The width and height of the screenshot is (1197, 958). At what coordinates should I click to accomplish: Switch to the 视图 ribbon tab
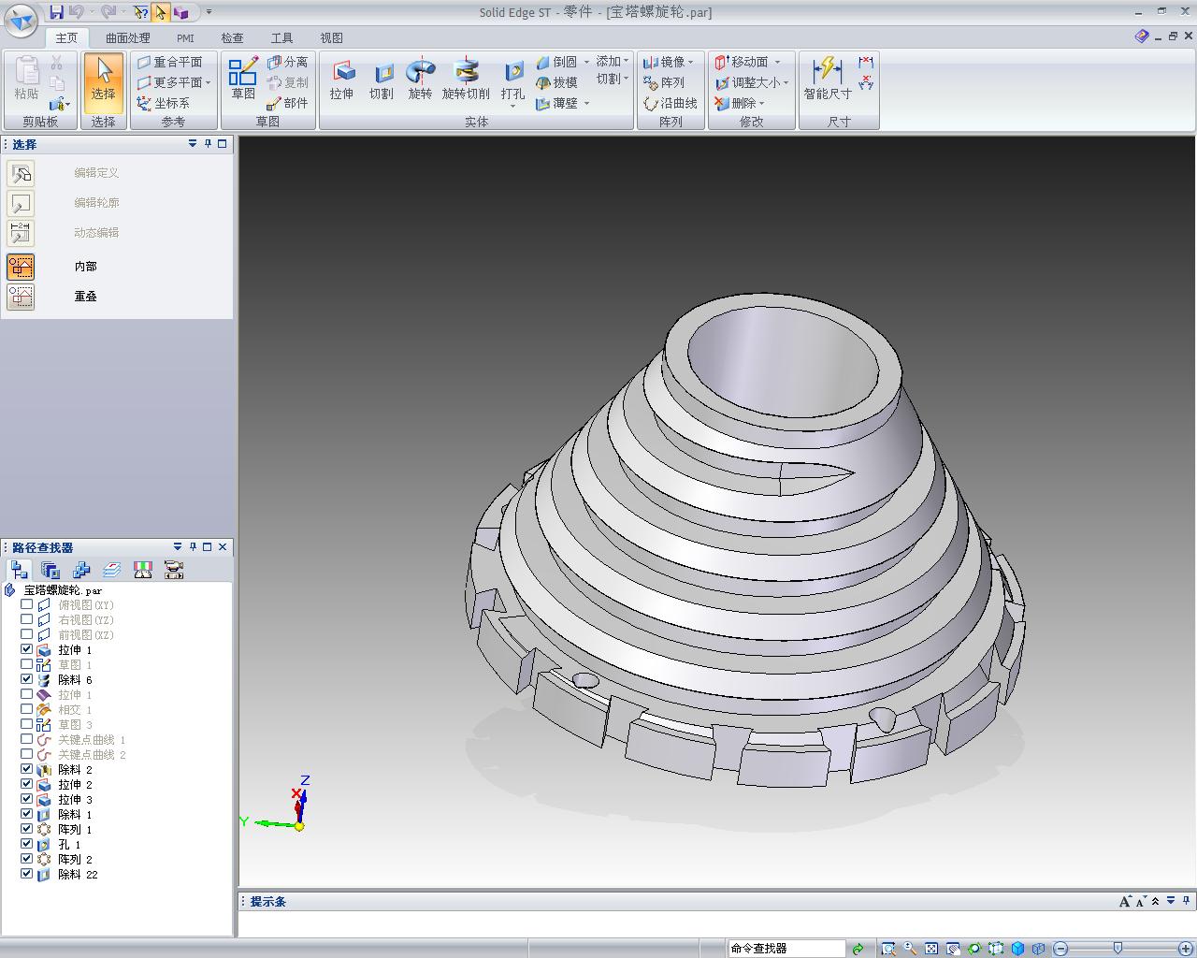(331, 38)
